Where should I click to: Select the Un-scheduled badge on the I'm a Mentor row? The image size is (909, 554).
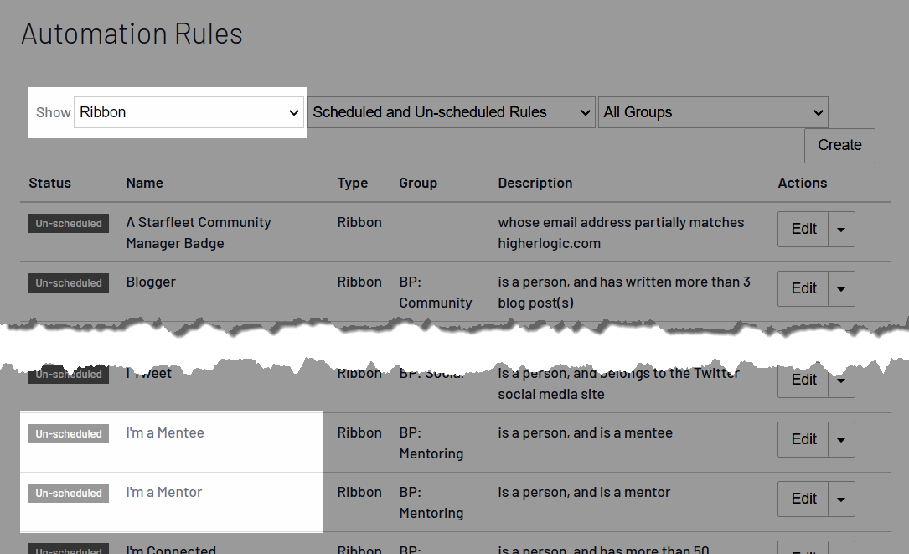point(69,494)
